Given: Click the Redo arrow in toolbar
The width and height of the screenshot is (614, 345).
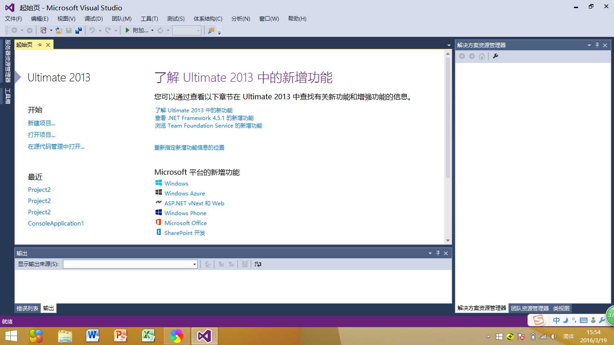Looking at the screenshot, I should point(108,30).
